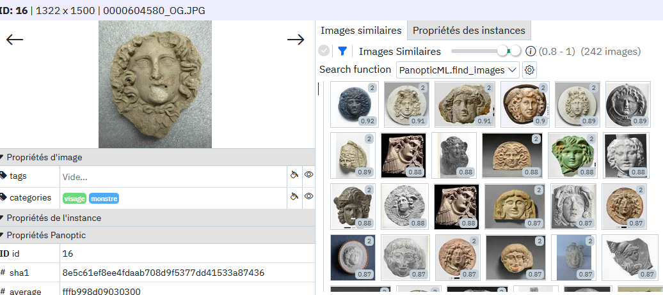Select the green Medusa thumbnail scored 0.88

click(572, 155)
